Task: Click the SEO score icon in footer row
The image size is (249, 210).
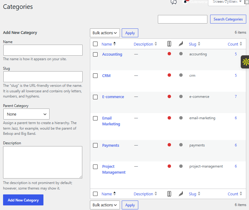Action: (x=169, y=194)
